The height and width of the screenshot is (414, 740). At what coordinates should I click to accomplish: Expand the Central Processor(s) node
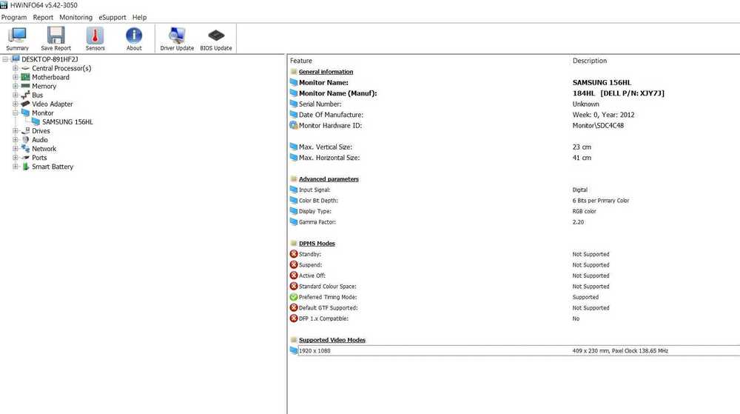[15, 68]
